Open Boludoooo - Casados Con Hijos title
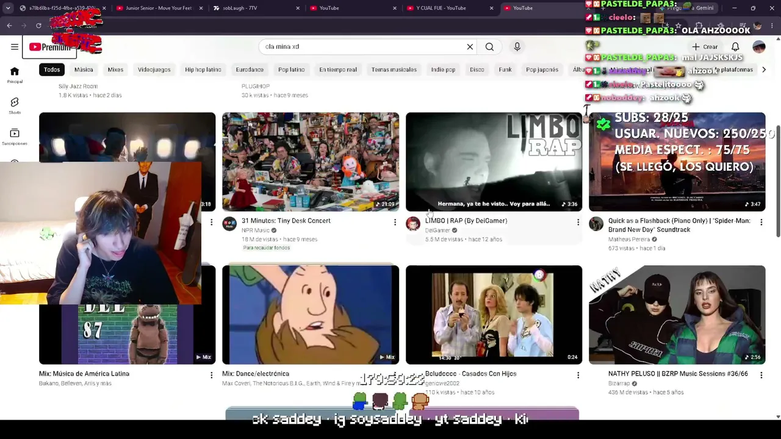This screenshot has height=439, width=781. pyautogui.click(x=471, y=374)
